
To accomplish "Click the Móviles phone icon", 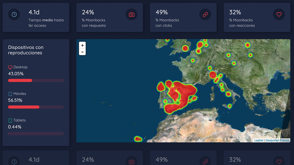I will [10, 94].
